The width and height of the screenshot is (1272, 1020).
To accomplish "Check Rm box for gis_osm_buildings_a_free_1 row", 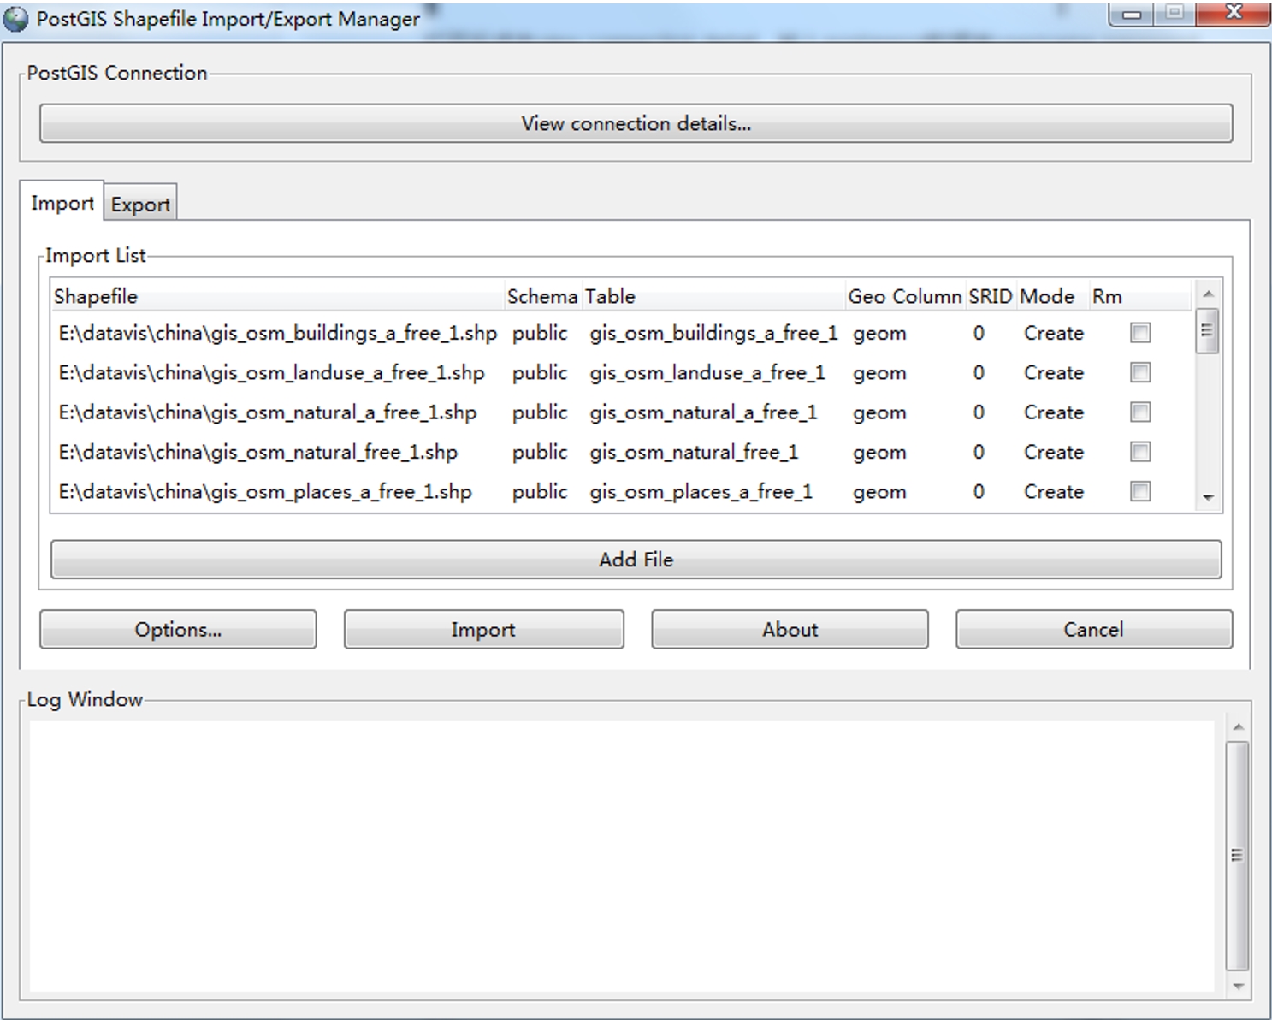I will pos(1139,333).
